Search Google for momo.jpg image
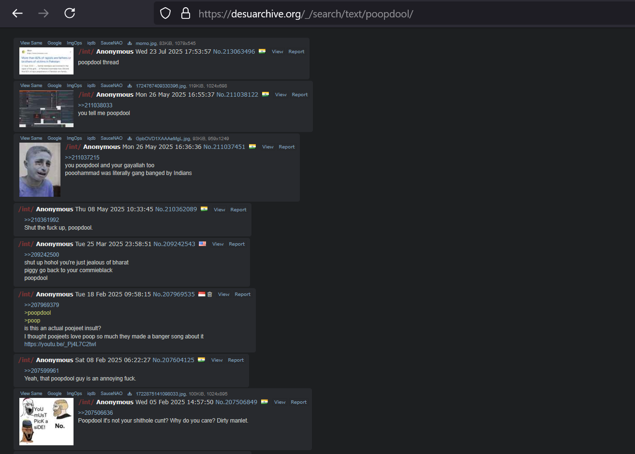Screen dimensions: 635x454 point(55,43)
